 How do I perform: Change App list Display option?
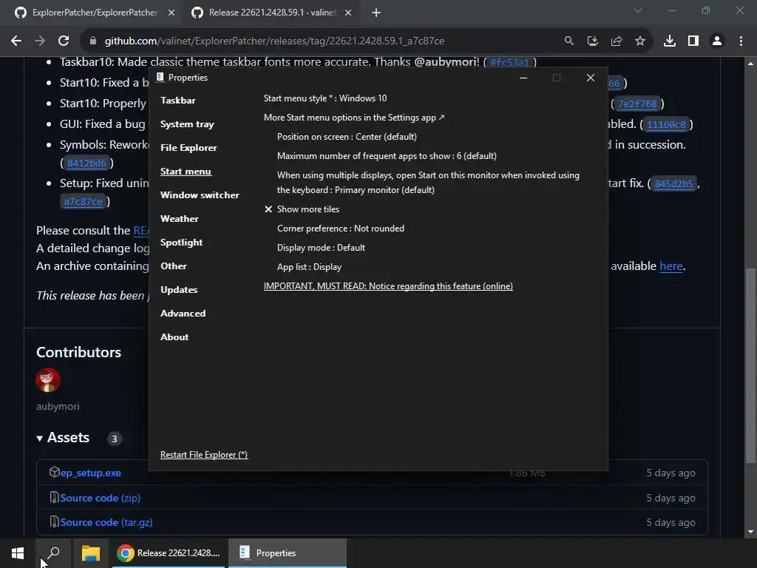tap(310, 267)
